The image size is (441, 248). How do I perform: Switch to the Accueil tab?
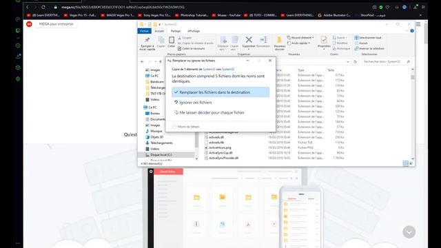tap(159, 31)
